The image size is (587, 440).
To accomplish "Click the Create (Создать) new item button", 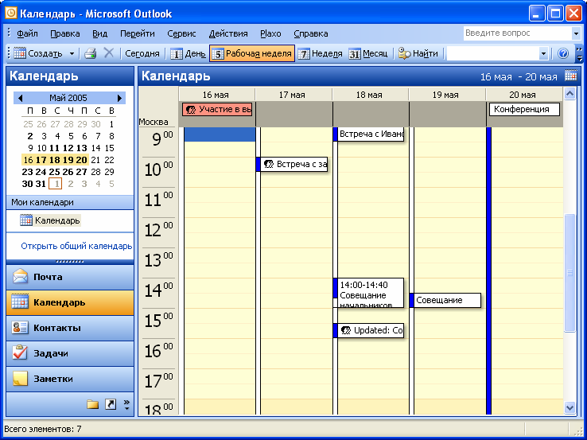I will point(38,53).
